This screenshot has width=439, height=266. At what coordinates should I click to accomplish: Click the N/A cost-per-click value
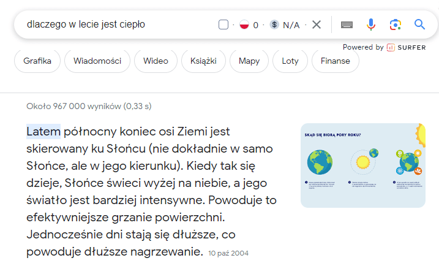point(291,25)
